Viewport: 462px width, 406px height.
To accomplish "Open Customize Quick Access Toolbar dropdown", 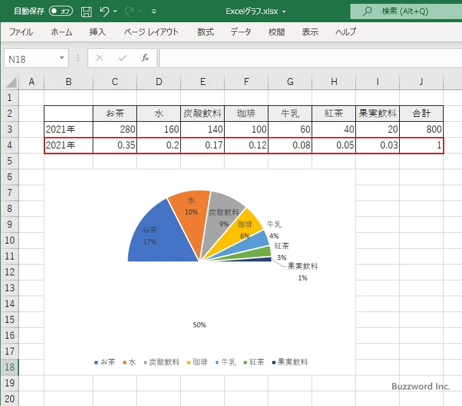I will coord(154,11).
